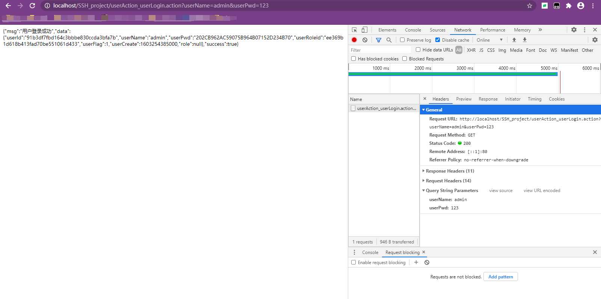This screenshot has width=601, height=299.
Task: Filter requests by JS
Action: tap(481, 50)
